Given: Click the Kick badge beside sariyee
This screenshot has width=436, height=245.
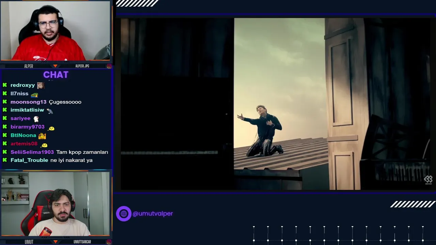Looking at the screenshot, I should pyautogui.click(x=5, y=118).
